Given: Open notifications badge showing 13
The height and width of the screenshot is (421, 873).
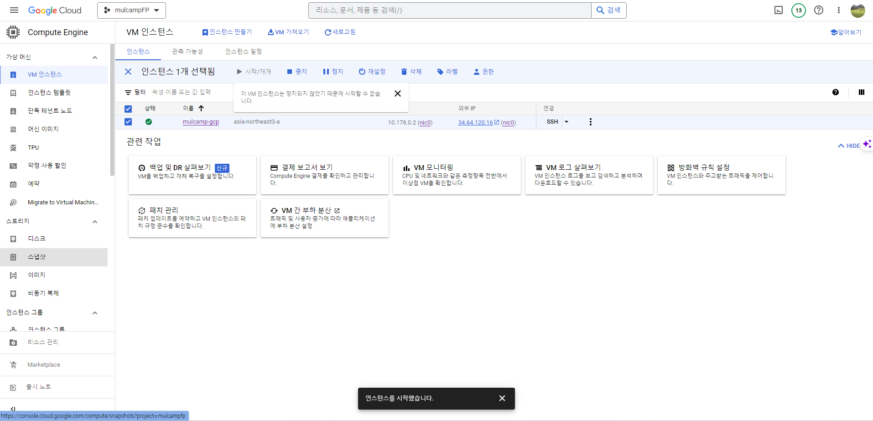Looking at the screenshot, I should coord(799,10).
